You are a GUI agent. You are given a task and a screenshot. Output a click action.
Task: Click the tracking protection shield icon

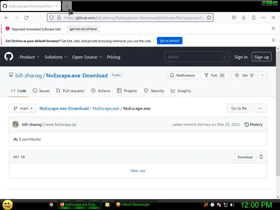(x=51, y=17)
